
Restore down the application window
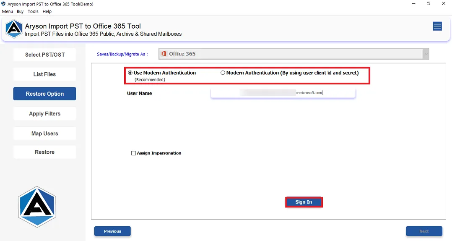(x=429, y=4)
